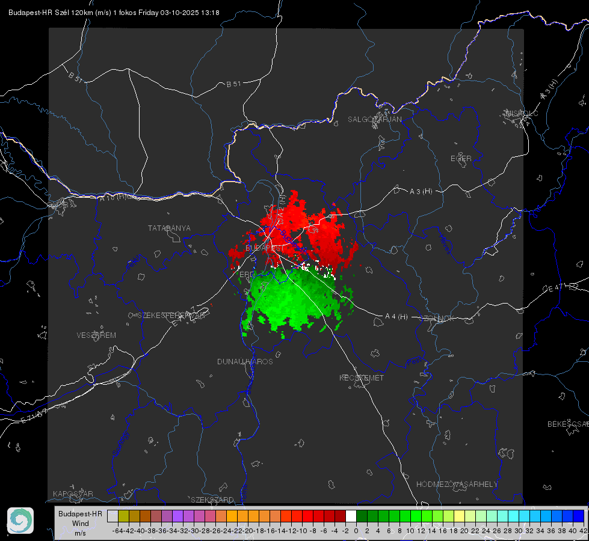Click the dark red swatch between -4 and -2
Viewport: 589px width, 541px height.
pyautogui.click(x=340, y=516)
